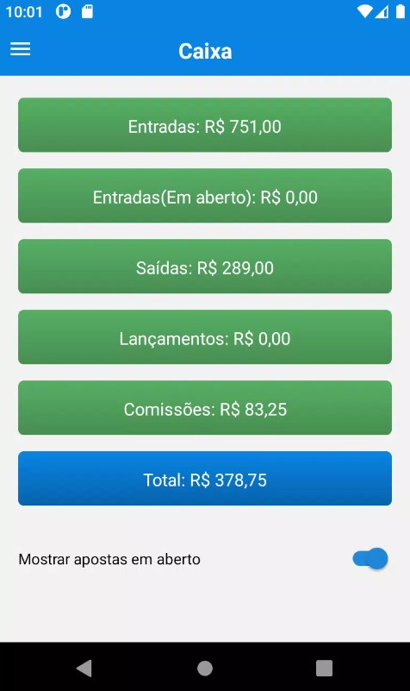This screenshot has height=691, width=410.
Task: Tap the blue Total R$ 378,75 button
Action: [205, 479]
